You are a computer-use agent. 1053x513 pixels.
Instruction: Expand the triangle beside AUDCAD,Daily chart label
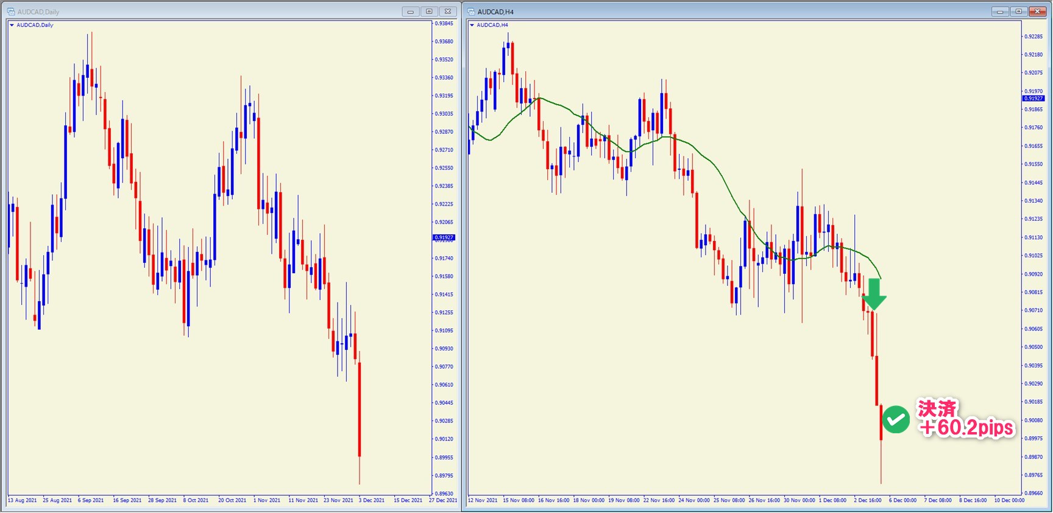click(12, 25)
